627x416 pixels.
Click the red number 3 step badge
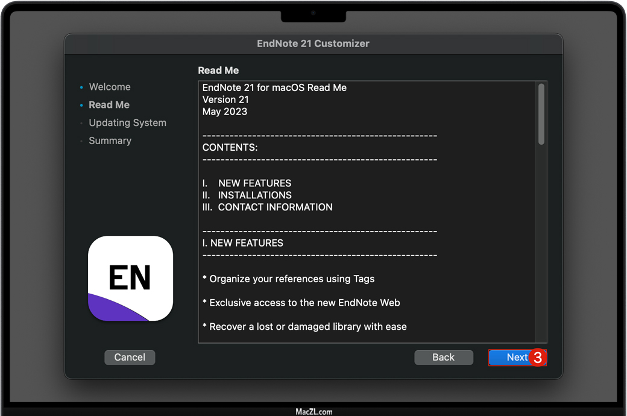(538, 358)
